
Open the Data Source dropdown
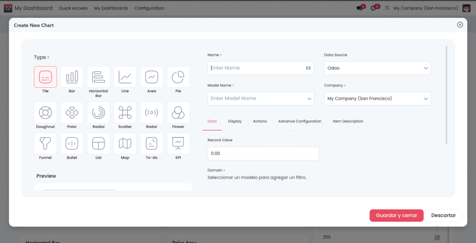[377, 68]
